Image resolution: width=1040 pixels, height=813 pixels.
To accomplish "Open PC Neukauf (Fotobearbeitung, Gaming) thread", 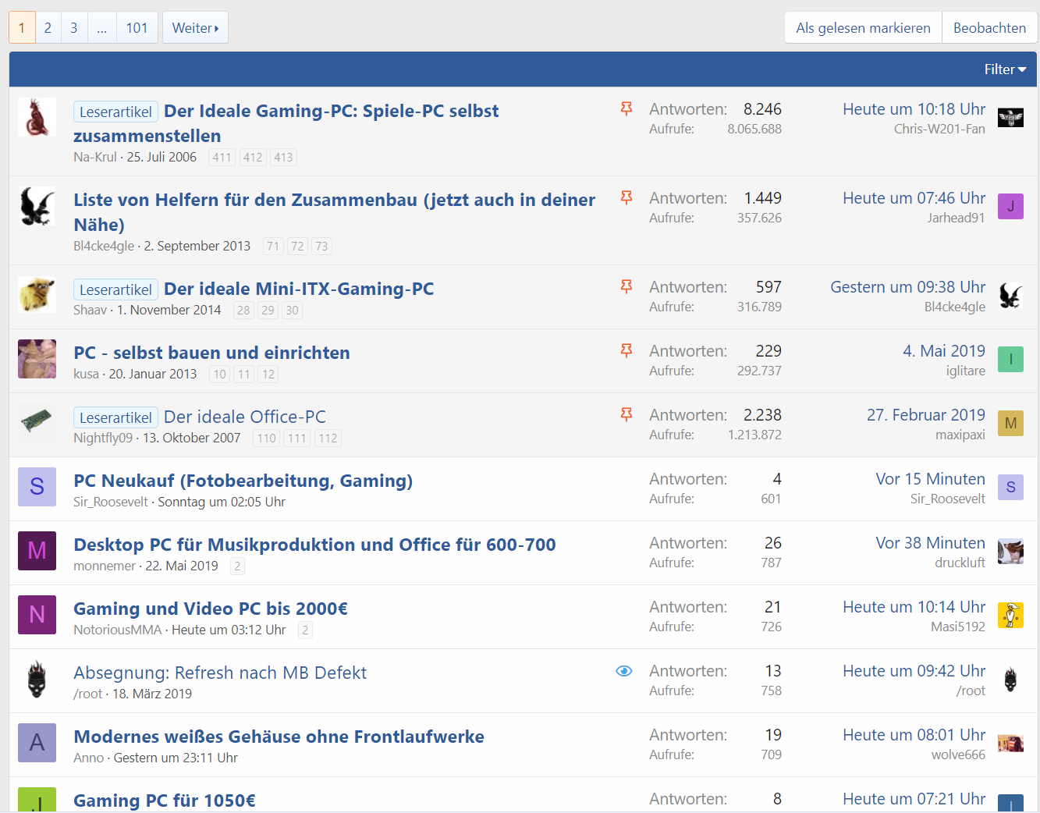I will [243, 481].
